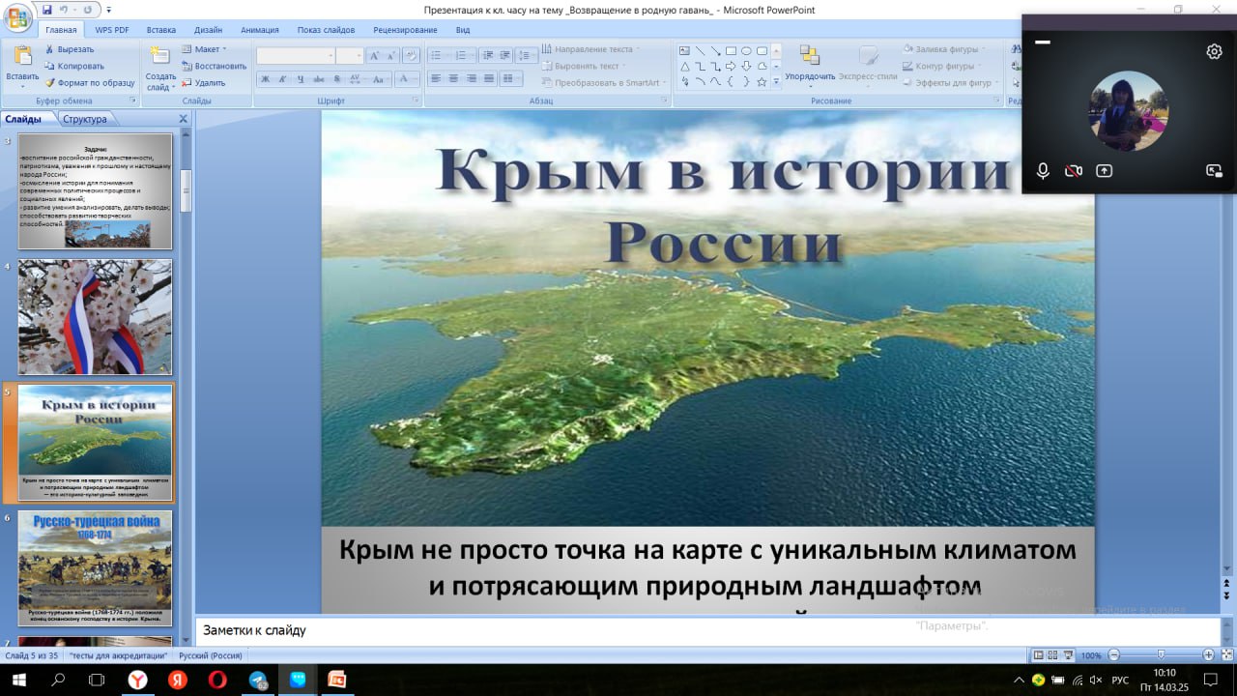Open the Office button menu
This screenshot has height=696, width=1237.
(18, 17)
